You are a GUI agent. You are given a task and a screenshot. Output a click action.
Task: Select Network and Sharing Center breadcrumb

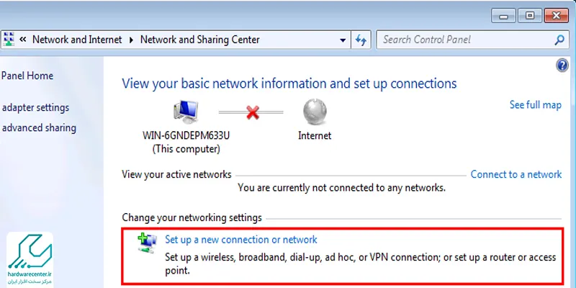[200, 40]
